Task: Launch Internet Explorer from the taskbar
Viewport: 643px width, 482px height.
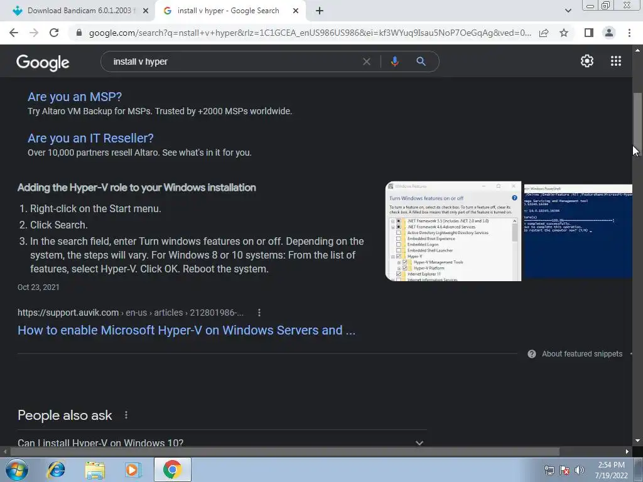Action: click(56, 469)
